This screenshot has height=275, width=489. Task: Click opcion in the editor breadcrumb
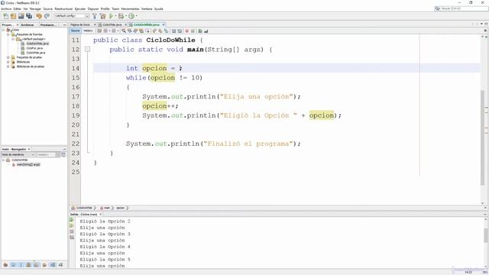click(121, 208)
